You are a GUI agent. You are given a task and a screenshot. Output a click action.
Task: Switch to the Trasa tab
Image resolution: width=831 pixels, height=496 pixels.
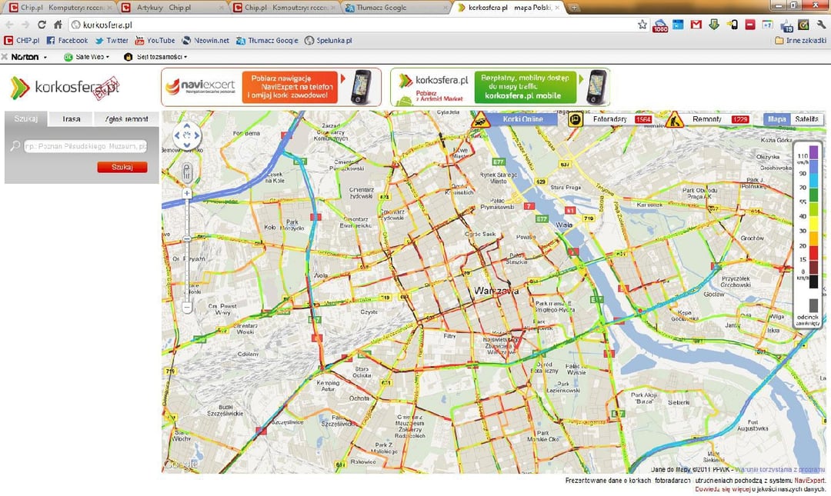click(x=71, y=119)
